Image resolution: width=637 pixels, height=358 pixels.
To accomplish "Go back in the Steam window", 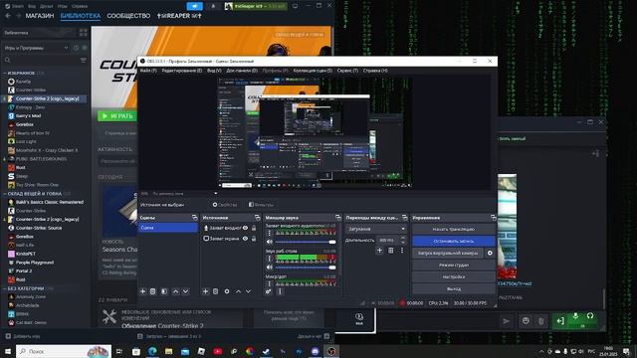I will point(8,16).
